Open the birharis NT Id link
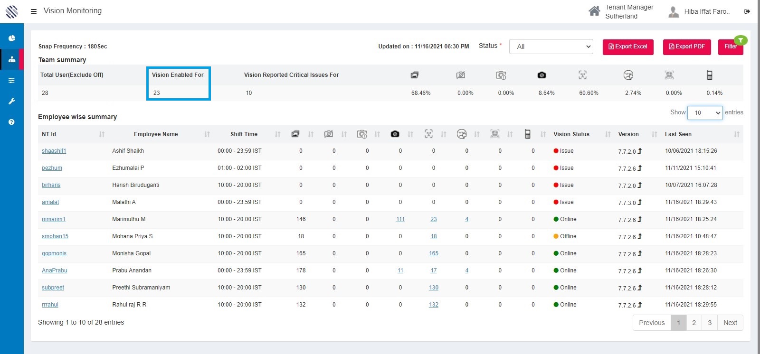 click(x=51, y=185)
